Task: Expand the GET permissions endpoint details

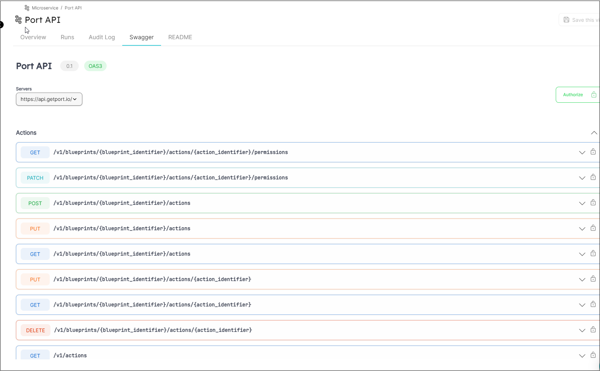Action: click(582, 152)
